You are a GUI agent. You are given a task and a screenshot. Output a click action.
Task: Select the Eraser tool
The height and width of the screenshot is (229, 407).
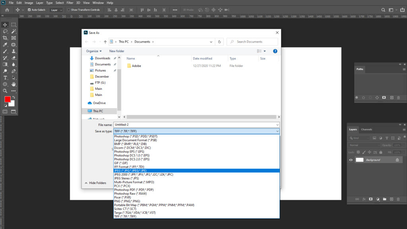pyautogui.click(x=14, y=58)
